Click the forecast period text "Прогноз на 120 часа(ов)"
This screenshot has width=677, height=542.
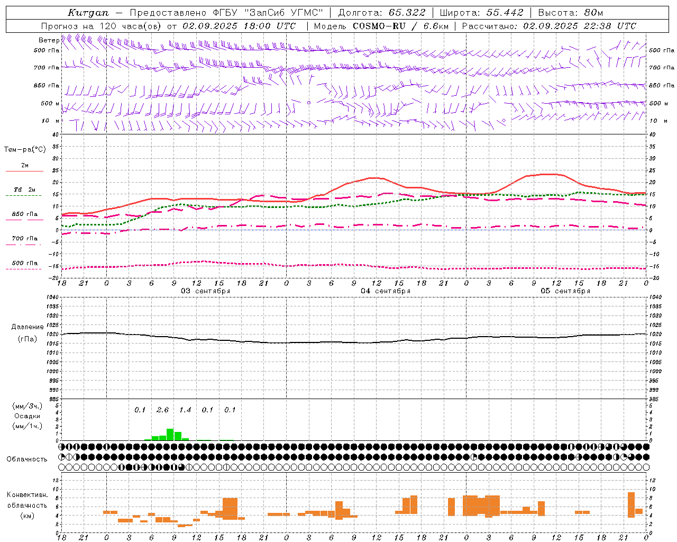tap(102, 26)
